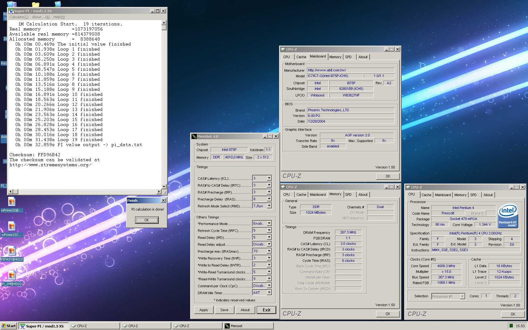Click the Start button on the taskbar

(x=9, y=326)
